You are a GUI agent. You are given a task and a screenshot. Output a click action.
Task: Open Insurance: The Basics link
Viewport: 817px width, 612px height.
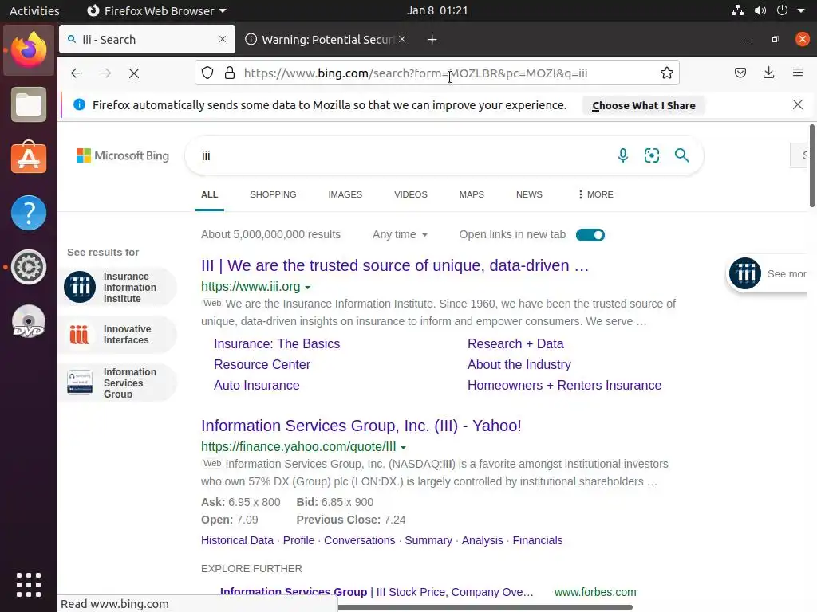[277, 343]
